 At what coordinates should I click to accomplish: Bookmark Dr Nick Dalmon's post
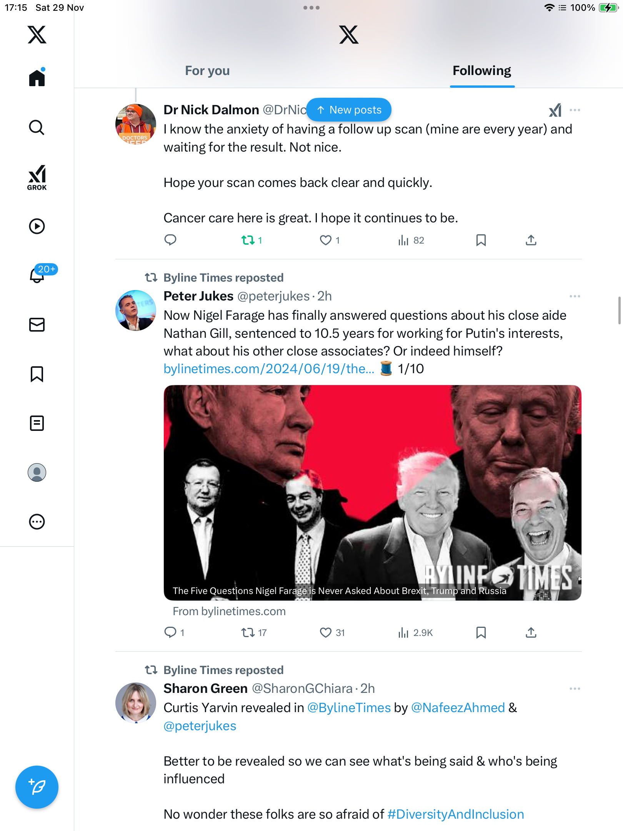(481, 240)
